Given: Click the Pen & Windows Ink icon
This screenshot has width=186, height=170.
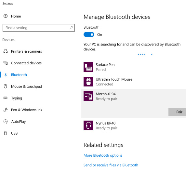Looking at the screenshot, I should [x=6, y=110].
